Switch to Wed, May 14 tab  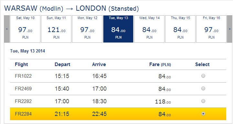pyautogui.click(x=149, y=29)
